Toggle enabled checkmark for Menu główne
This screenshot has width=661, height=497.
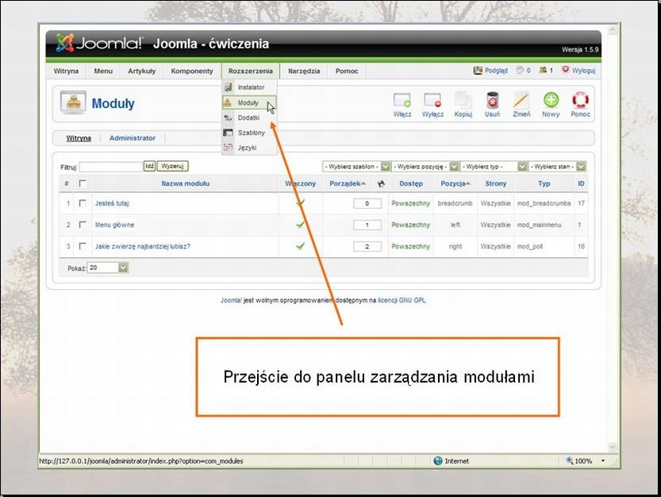(x=300, y=225)
